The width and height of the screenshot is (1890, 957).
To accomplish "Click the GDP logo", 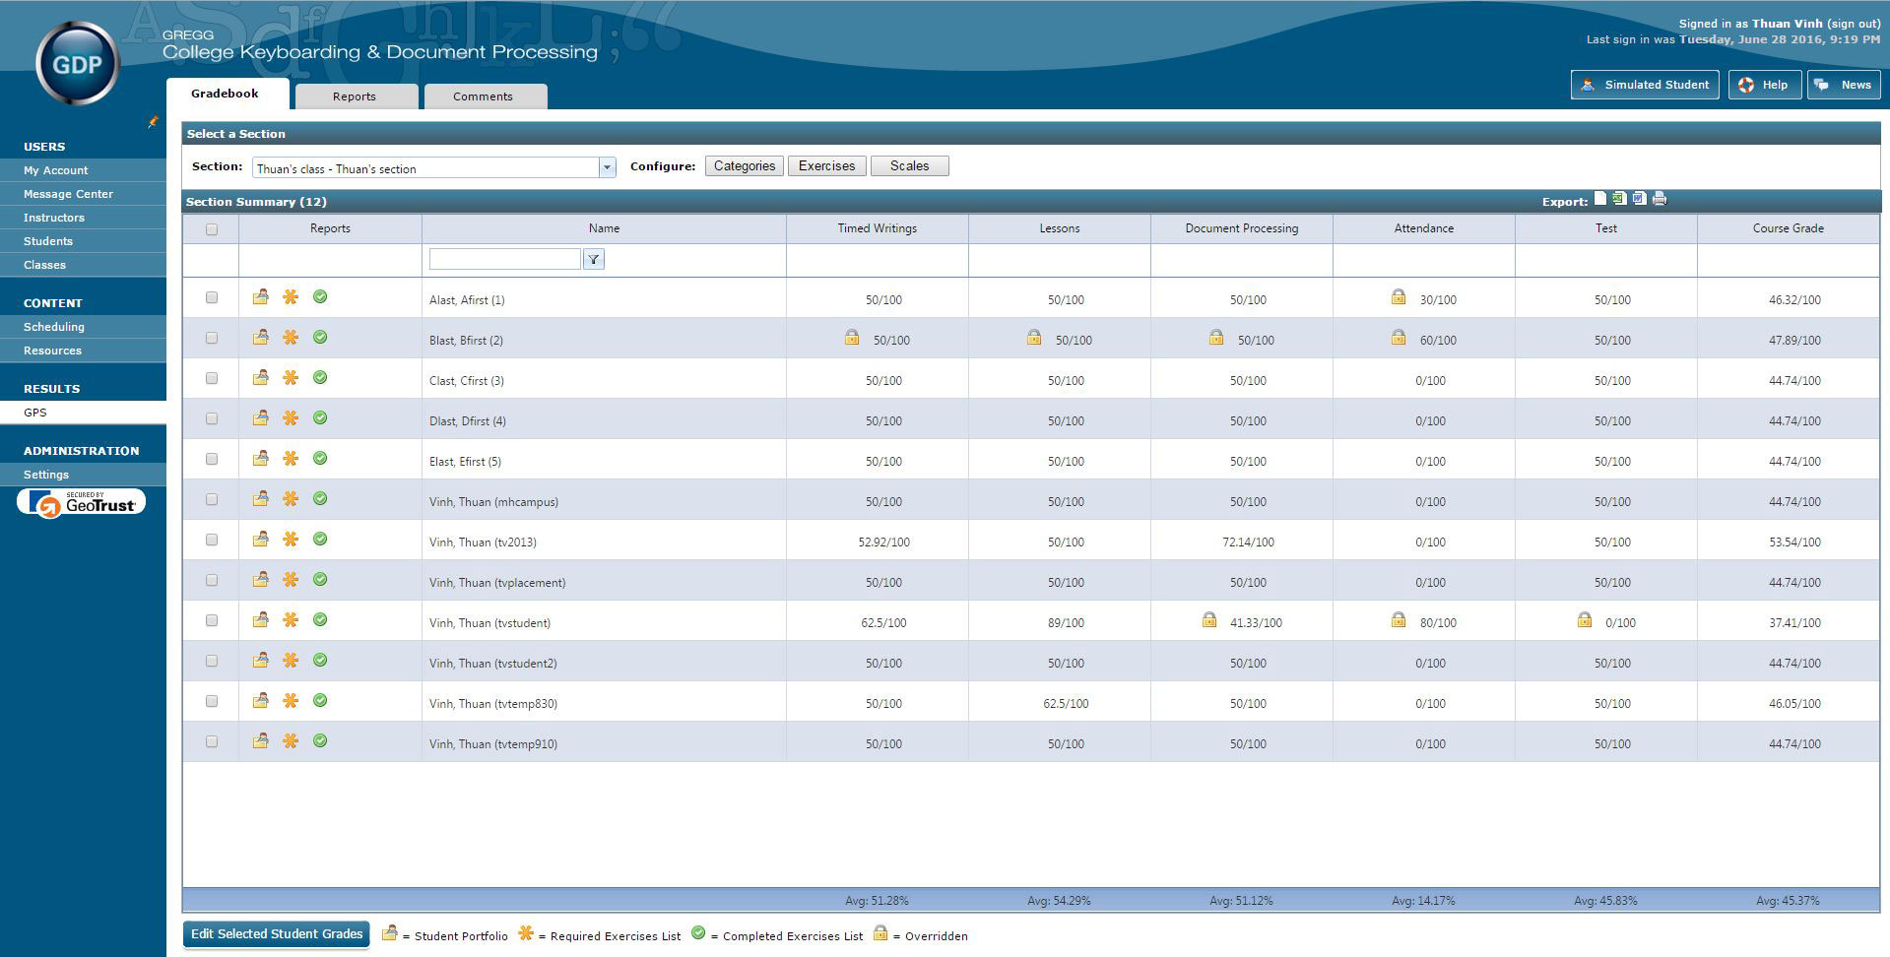I will pyautogui.click(x=77, y=64).
